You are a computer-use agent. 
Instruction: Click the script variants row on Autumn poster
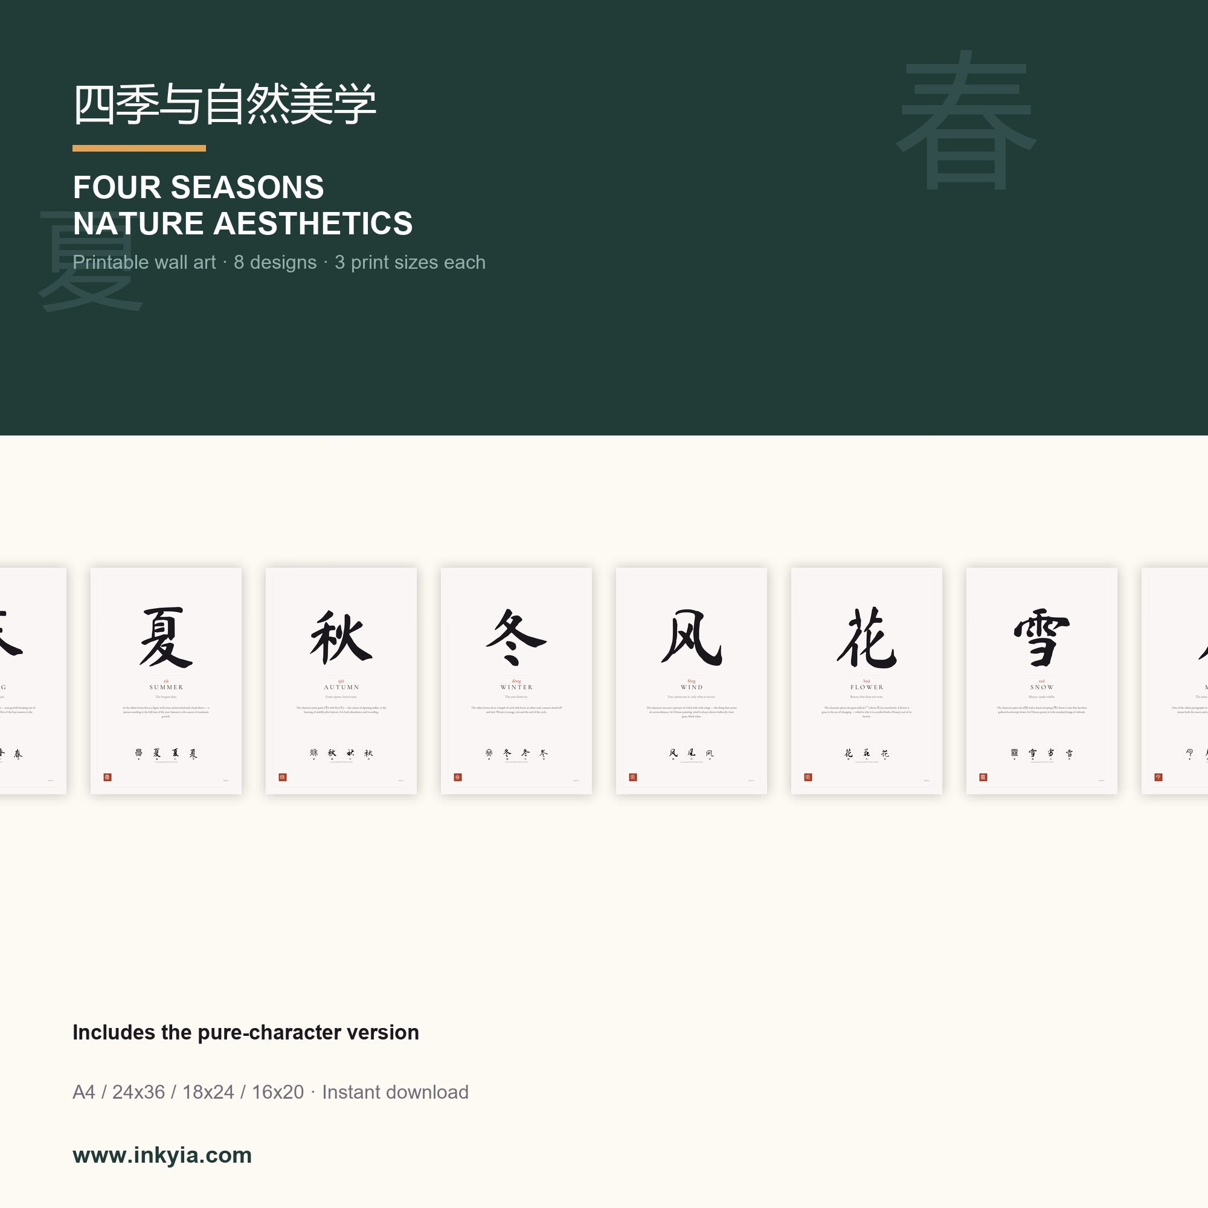pyautogui.click(x=341, y=753)
